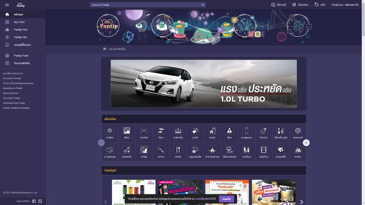365x205 pixels.
Task: Open the Nissan Almera 1.0L Turbo banner ad
Action: click(204, 84)
